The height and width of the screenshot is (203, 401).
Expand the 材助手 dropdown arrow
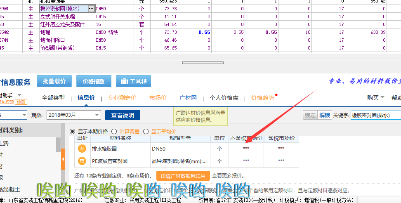(19, 95)
